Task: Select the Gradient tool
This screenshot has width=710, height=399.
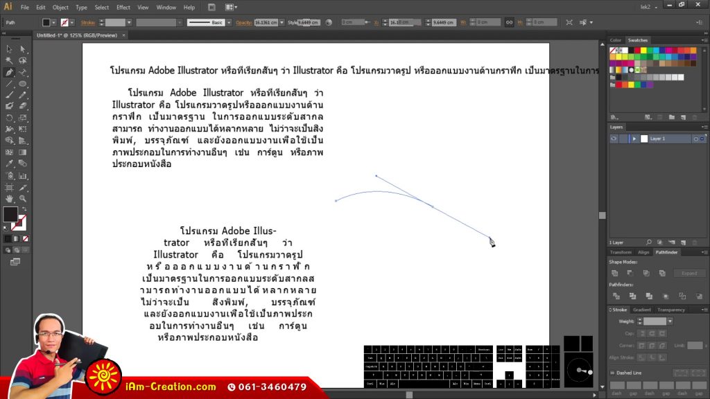Action: coord(23,152)
